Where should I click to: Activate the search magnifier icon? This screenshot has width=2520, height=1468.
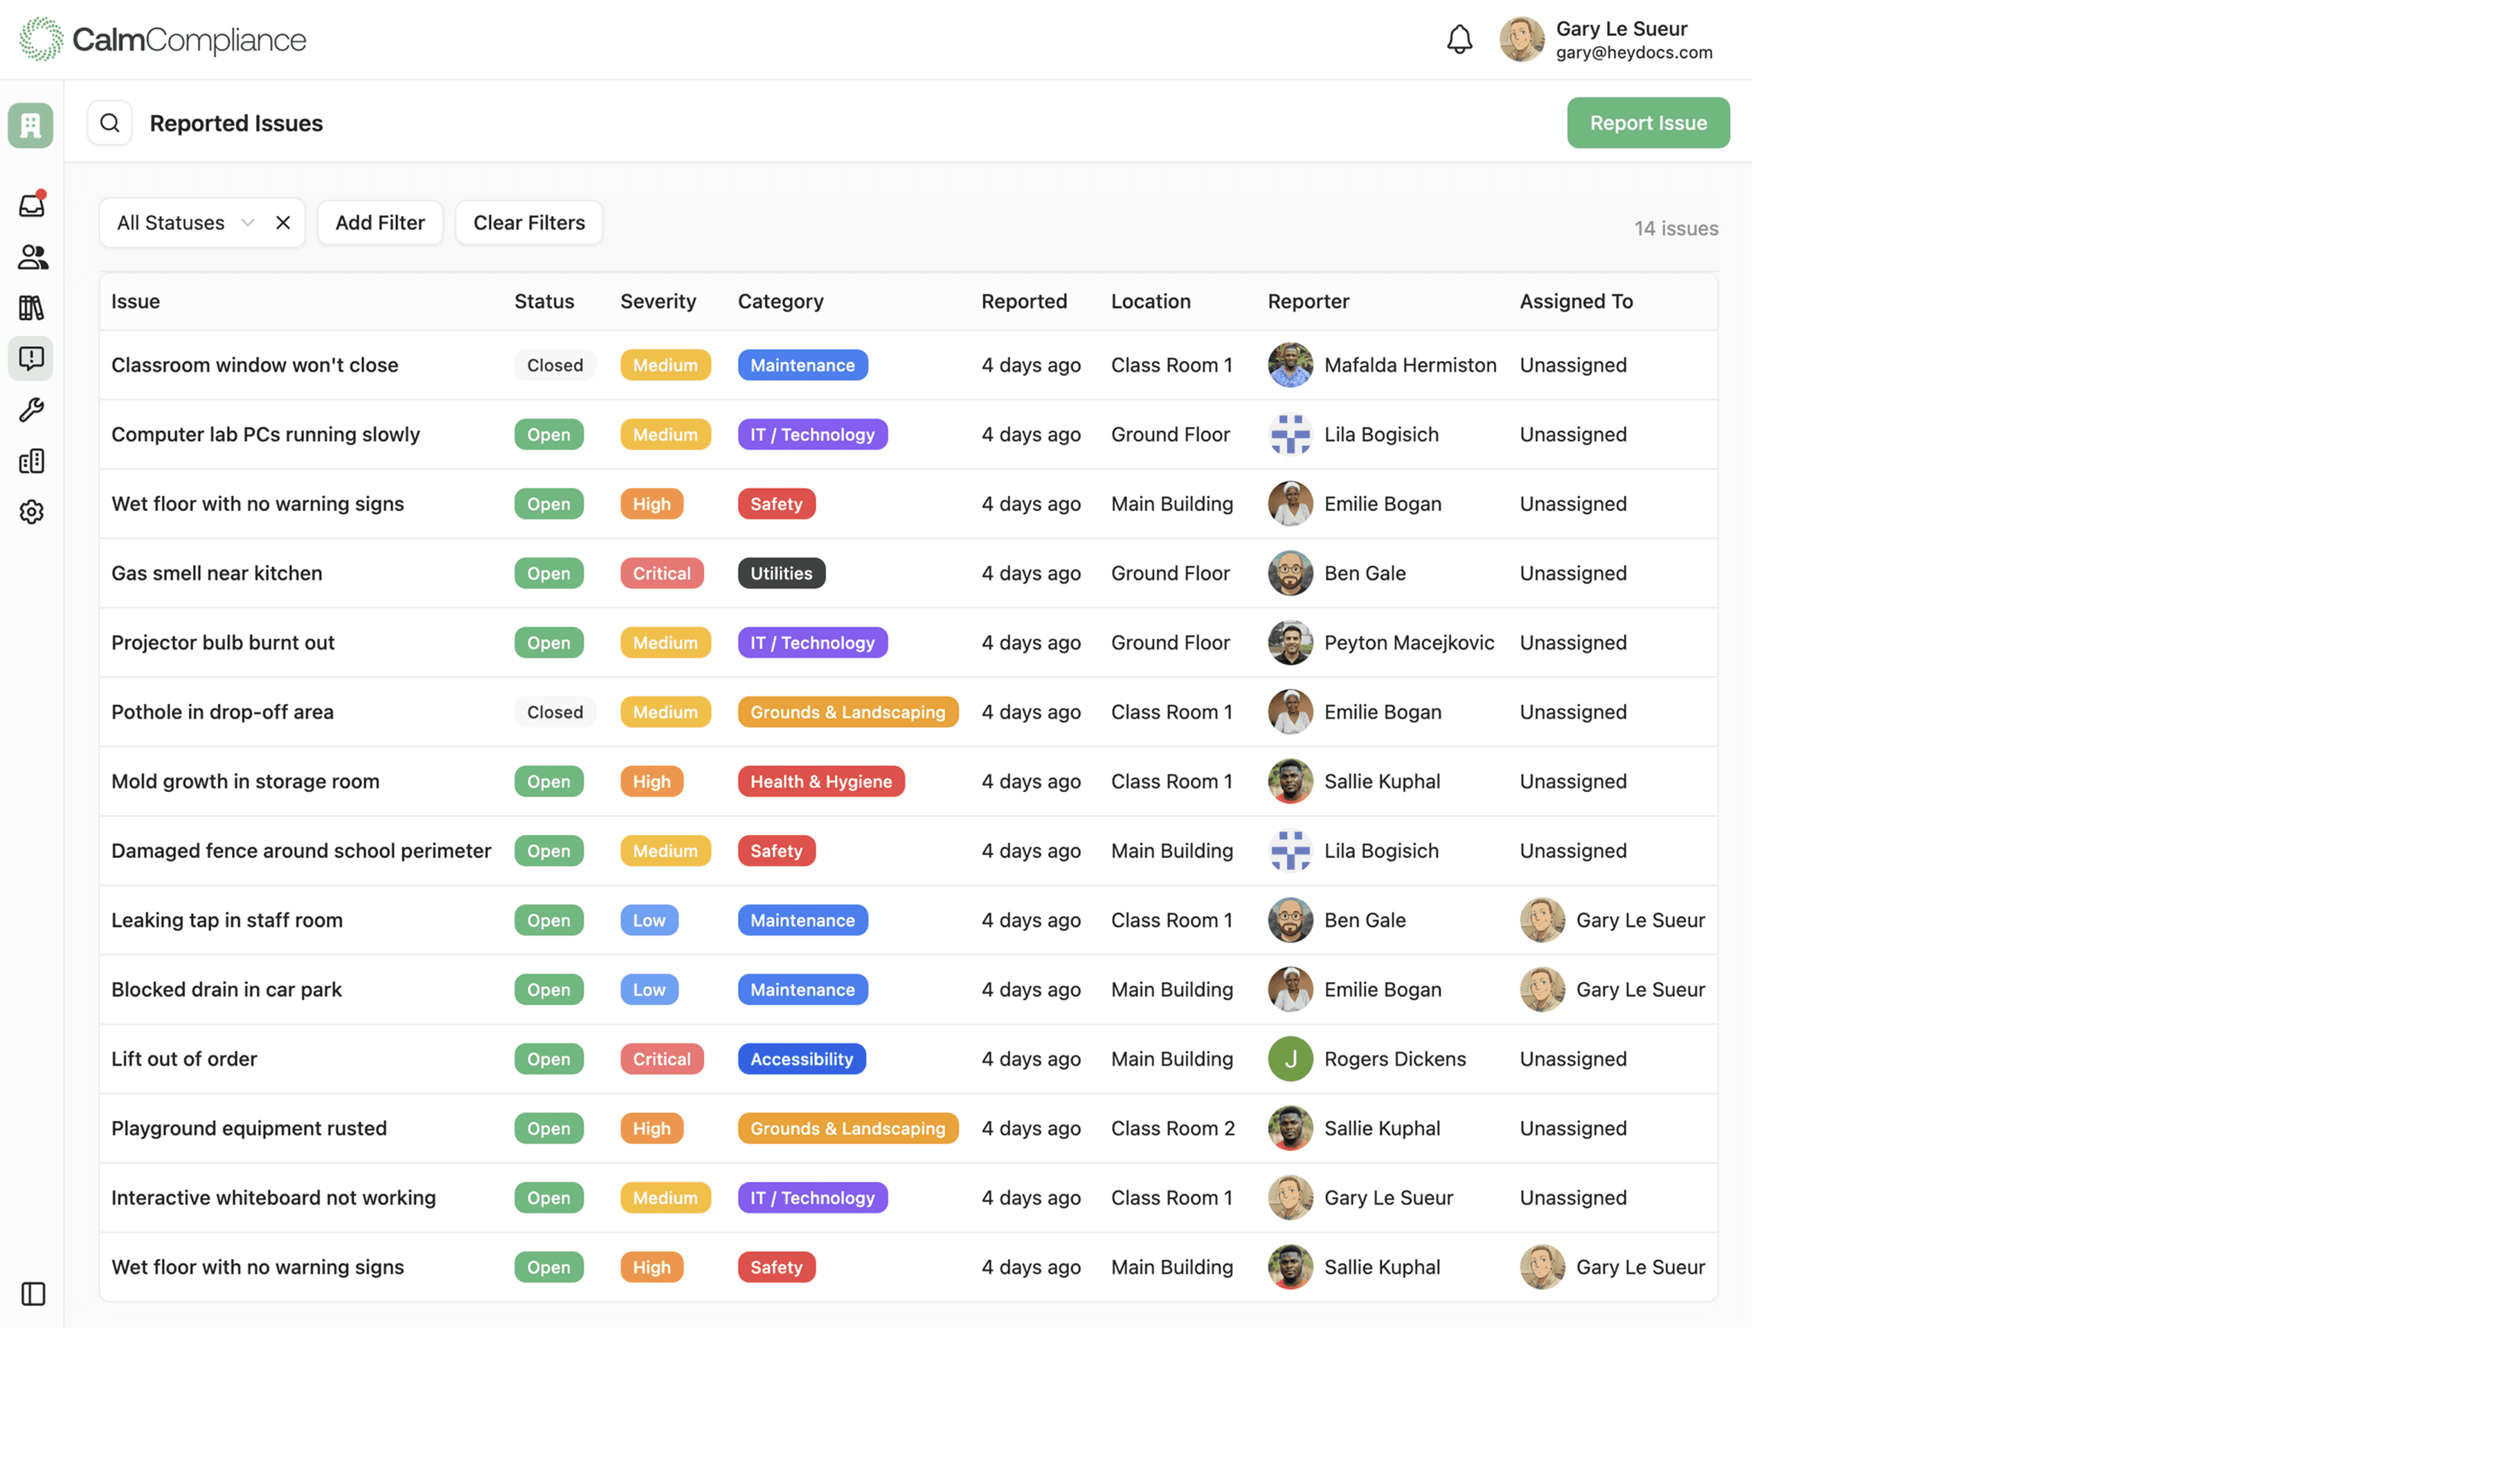pos(109,122)
